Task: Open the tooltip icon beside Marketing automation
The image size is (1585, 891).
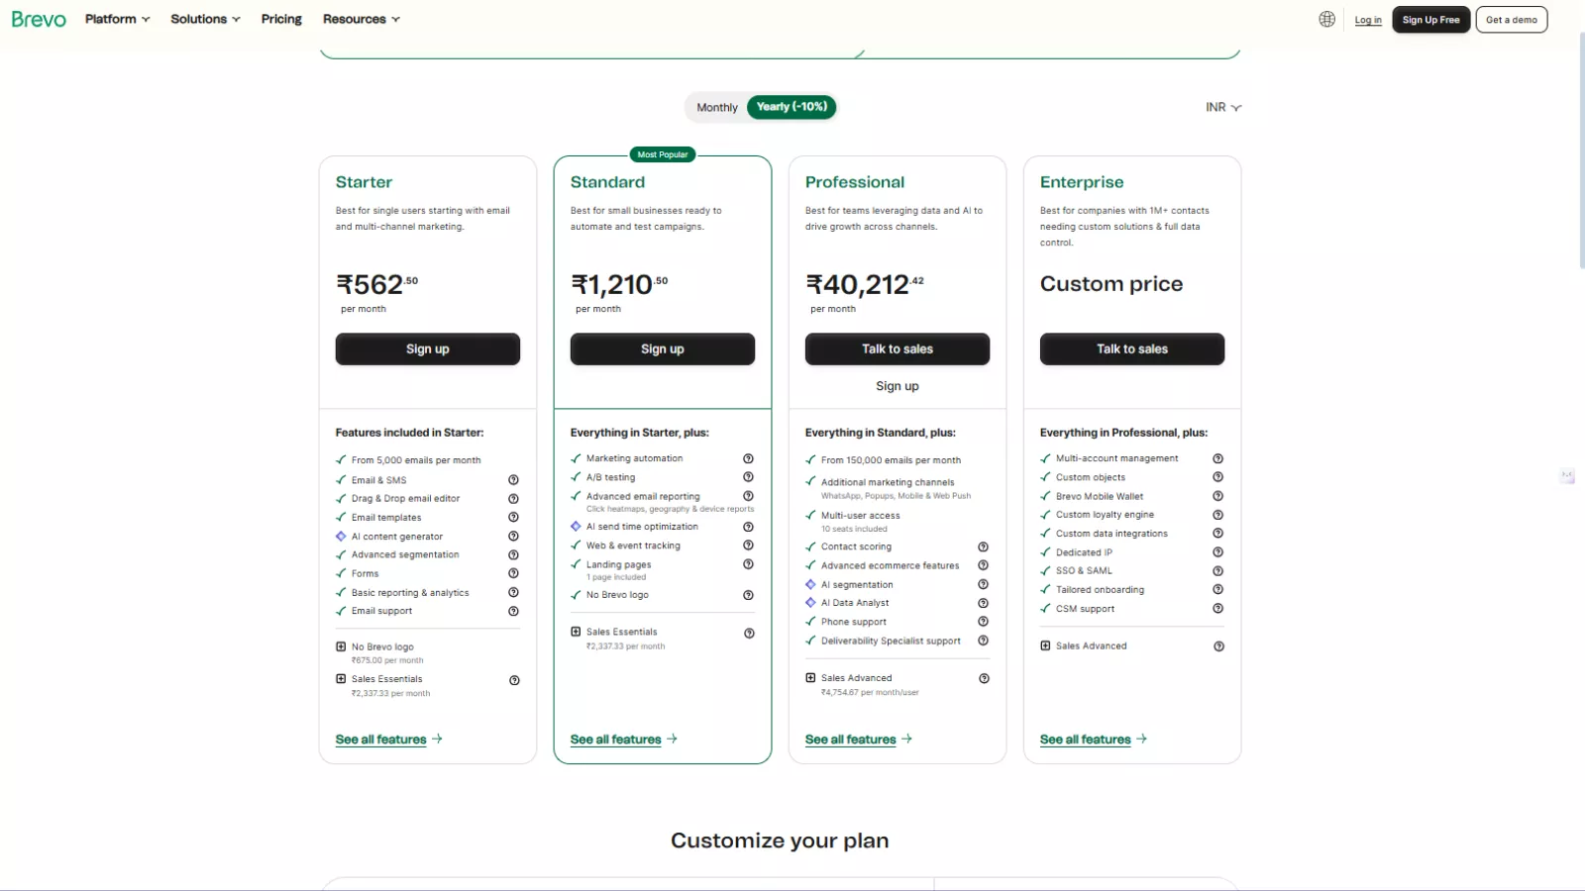Action: tap(748, 458)
